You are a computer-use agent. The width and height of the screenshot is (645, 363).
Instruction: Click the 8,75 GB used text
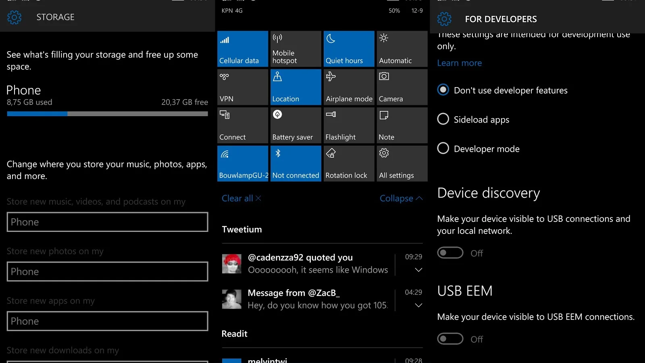point(29,102)
